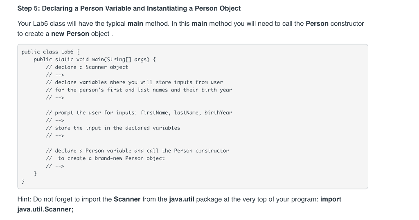Click the bold 'Person' word before constructor
Viewport: 419px width, 220px height.
click(x=317, y=23)
